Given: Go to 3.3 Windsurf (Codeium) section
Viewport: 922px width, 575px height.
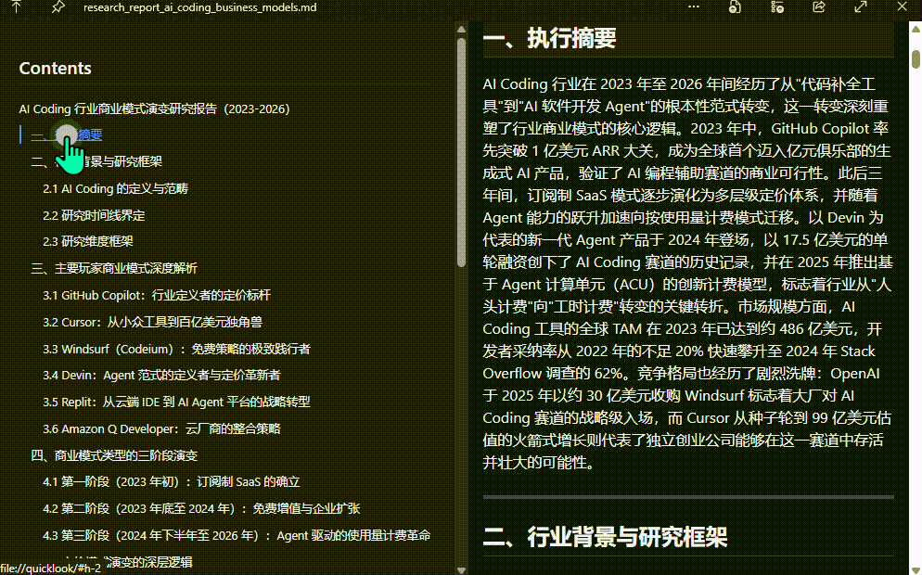Looking at the screenshot, I should 176,350.
